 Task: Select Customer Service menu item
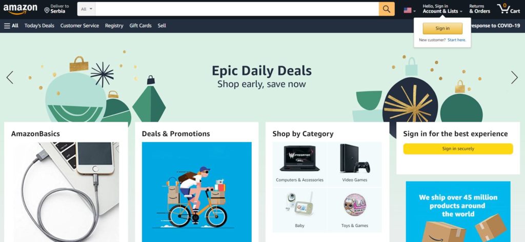[x=79, y=26]
